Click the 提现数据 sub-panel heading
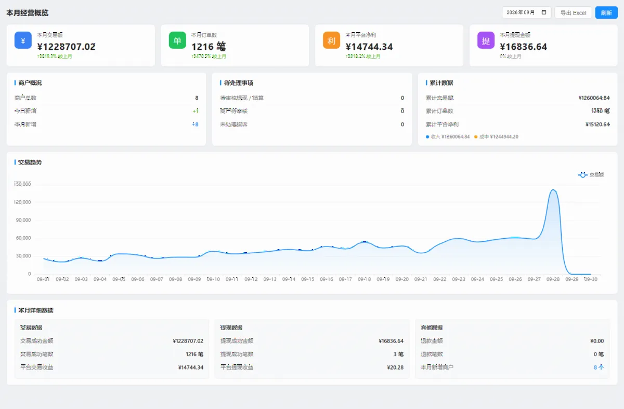Image resolution: width=624 pixels, height=409 pixels. point(231,328)
